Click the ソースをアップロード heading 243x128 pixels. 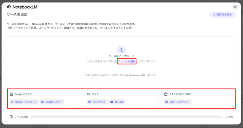pos(121,56)
